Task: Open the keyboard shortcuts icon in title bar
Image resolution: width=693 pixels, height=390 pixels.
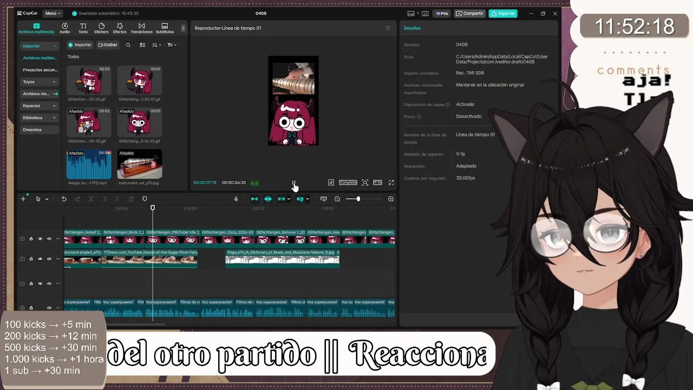Action: 426,14
